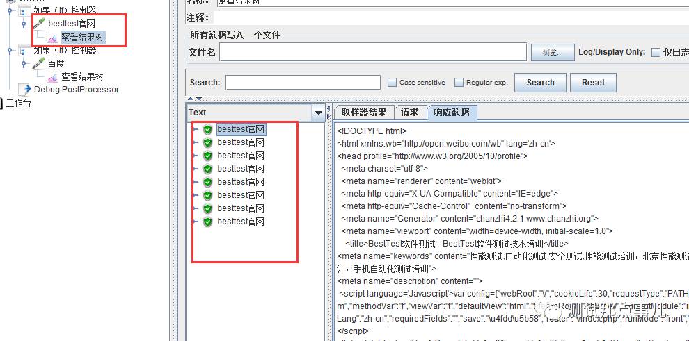Click the meta name="renderer" line
The width and height of the screenshot is (689, 341).
421,181
